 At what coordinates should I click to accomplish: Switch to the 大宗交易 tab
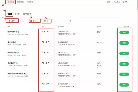tap(30, 2)
